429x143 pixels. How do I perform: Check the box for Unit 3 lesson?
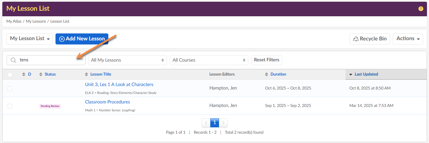tap(10, 88)
